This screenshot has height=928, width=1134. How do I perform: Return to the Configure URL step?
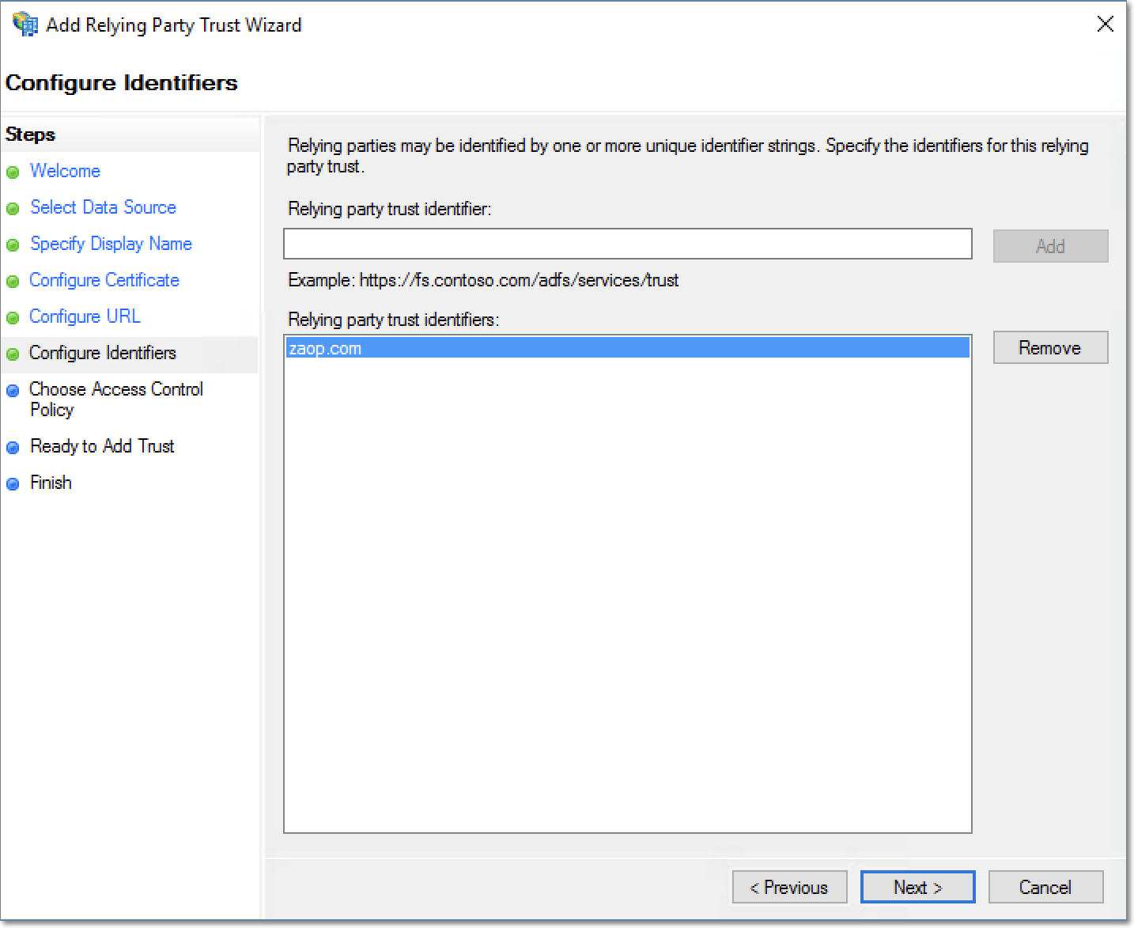click(85, 316)
